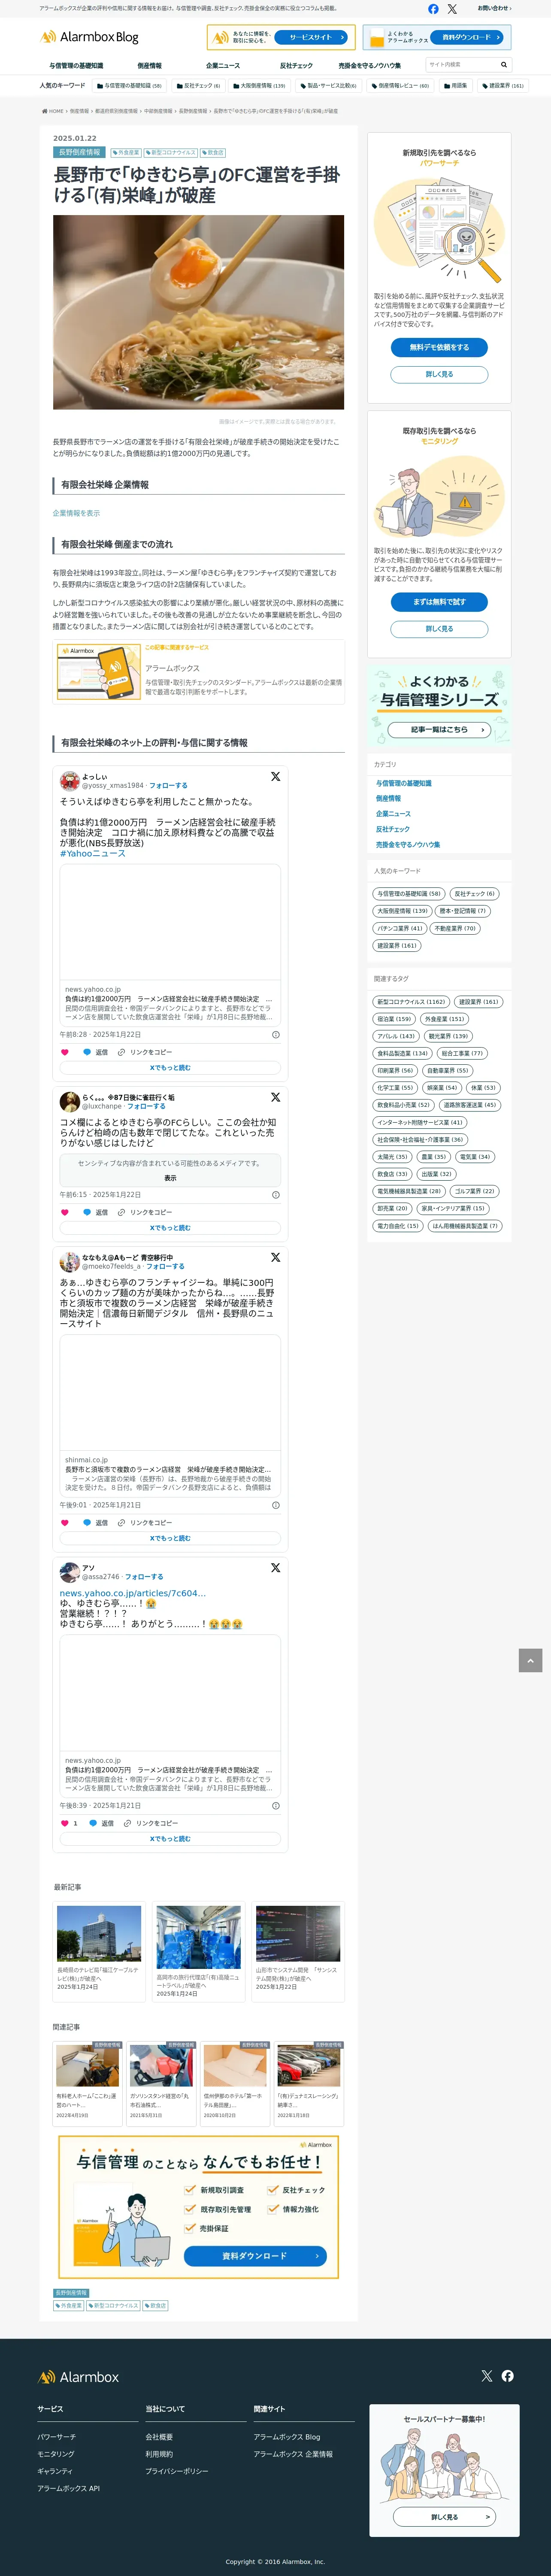Open the 売掛金を守るノウハウ集 menu item

(369, 66)
